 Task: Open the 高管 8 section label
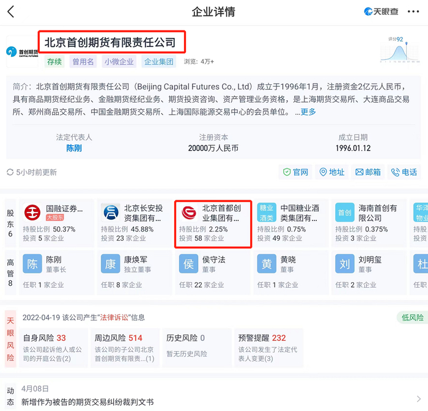click(x=10, y=273)
